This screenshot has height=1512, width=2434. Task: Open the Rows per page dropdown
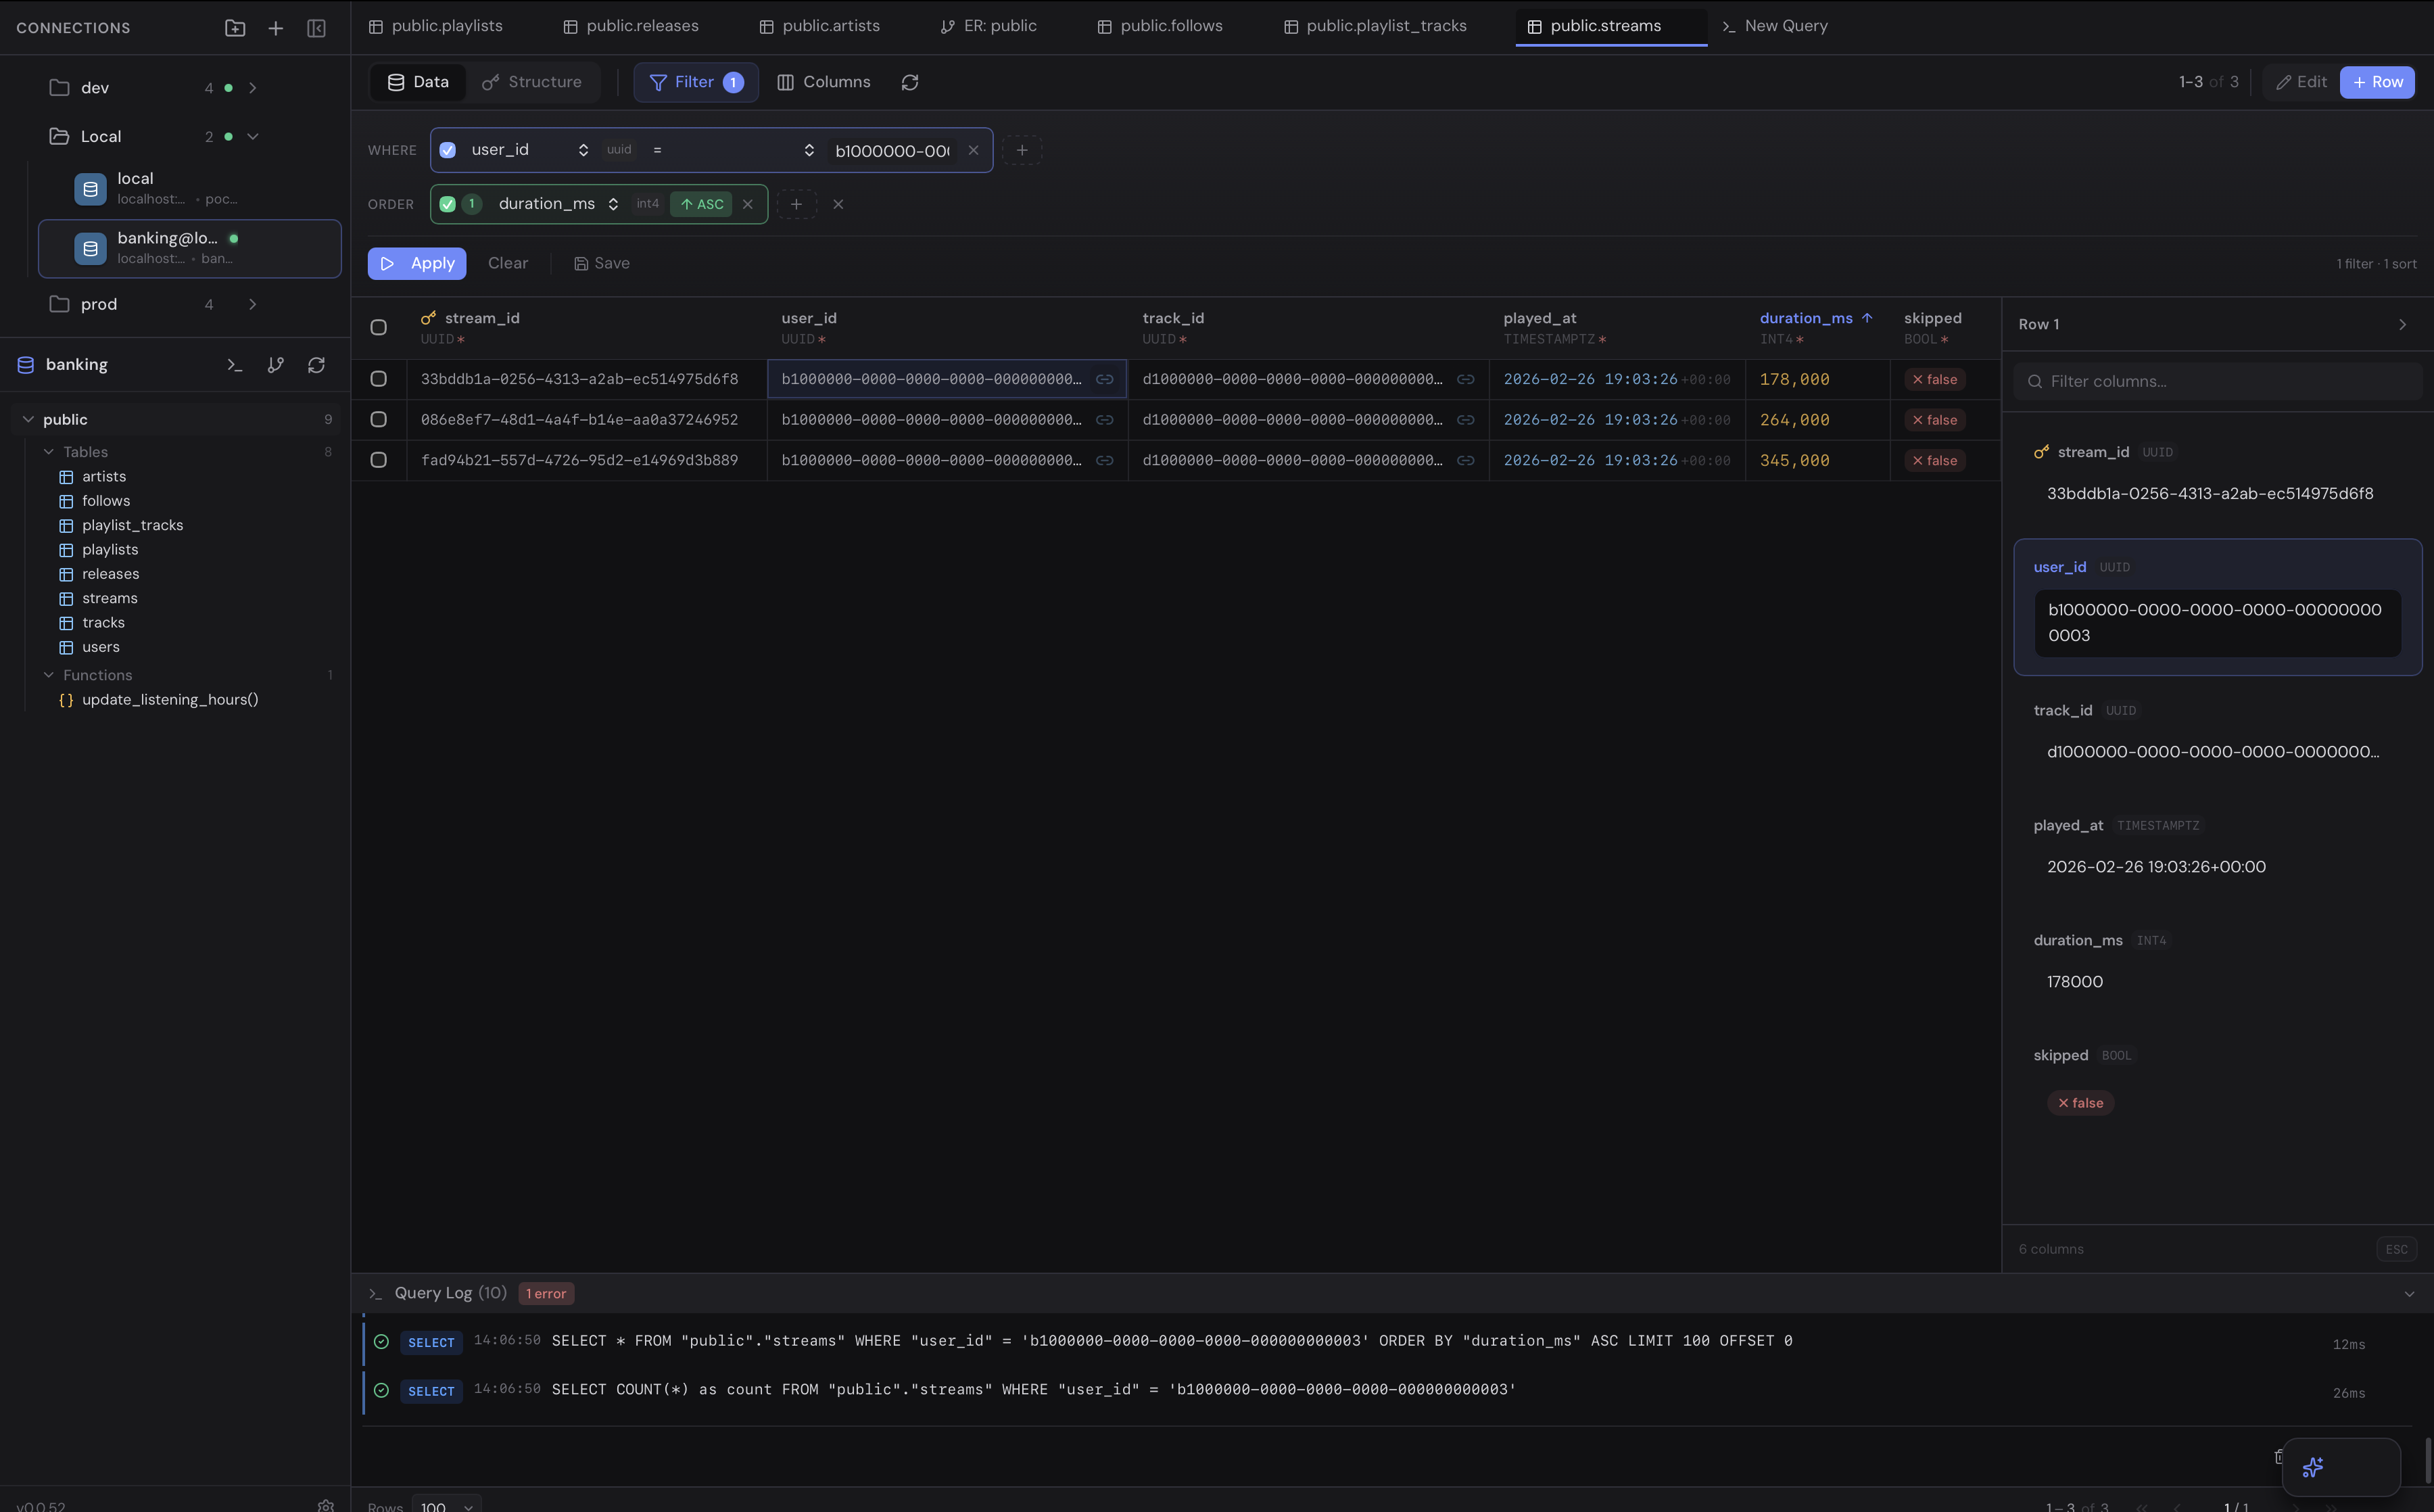pos(446,1505)
